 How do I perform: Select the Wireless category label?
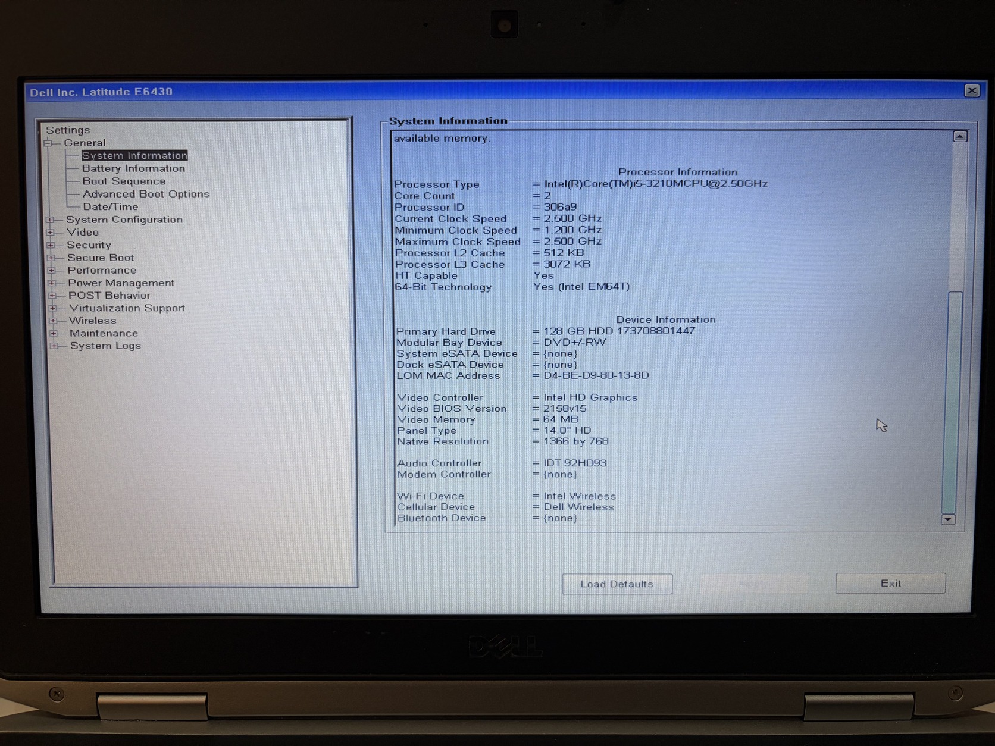(x=93, y=321)
